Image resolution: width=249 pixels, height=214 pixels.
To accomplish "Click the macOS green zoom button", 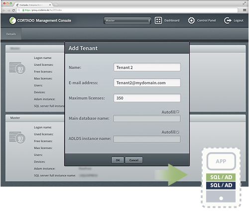I will click(11, 3).
